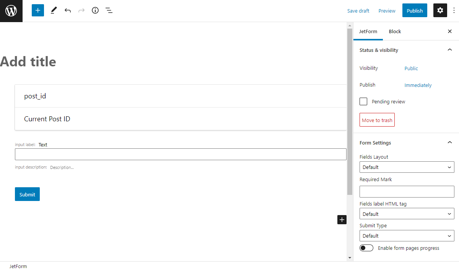Viewport: 459px width, 270px height.
Task: Open the Submit Type dropdown
Action: pos(407,236)
